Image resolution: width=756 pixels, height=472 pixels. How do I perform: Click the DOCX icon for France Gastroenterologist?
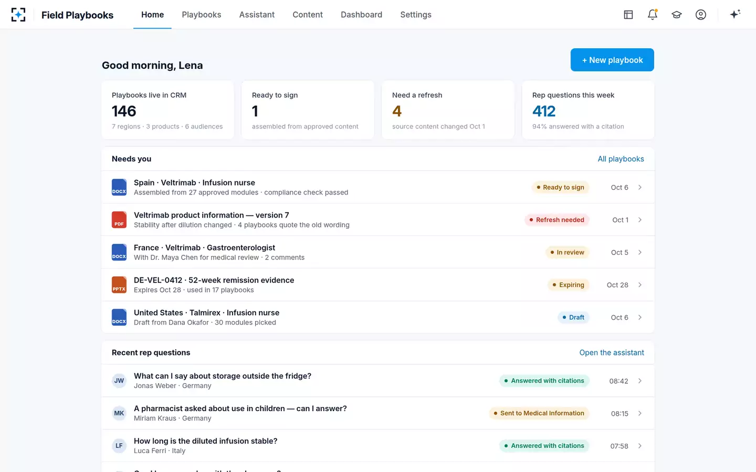(119, 252)
